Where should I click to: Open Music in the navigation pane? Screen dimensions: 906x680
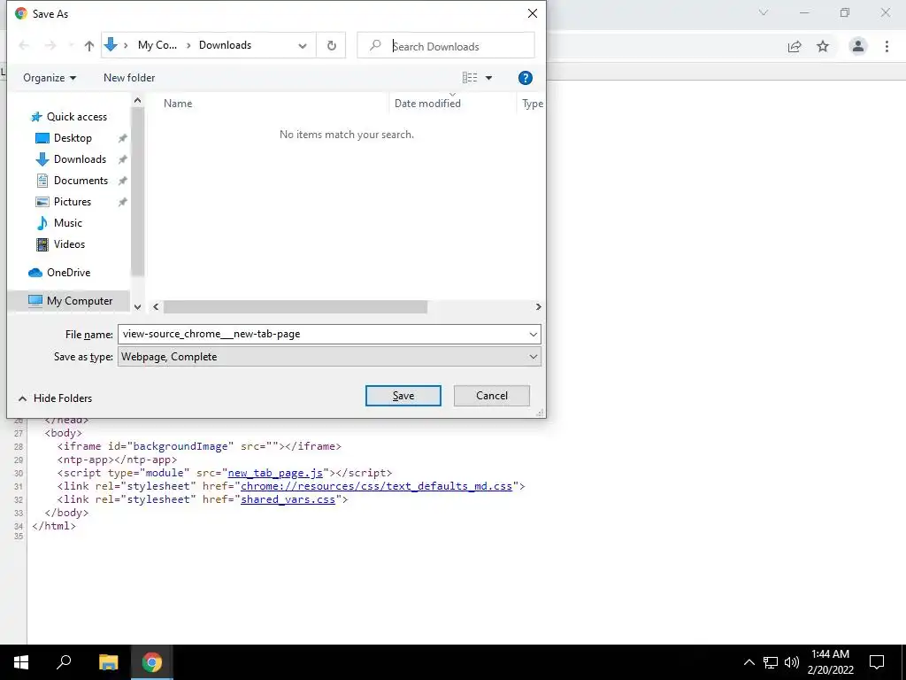coord(67,222)
